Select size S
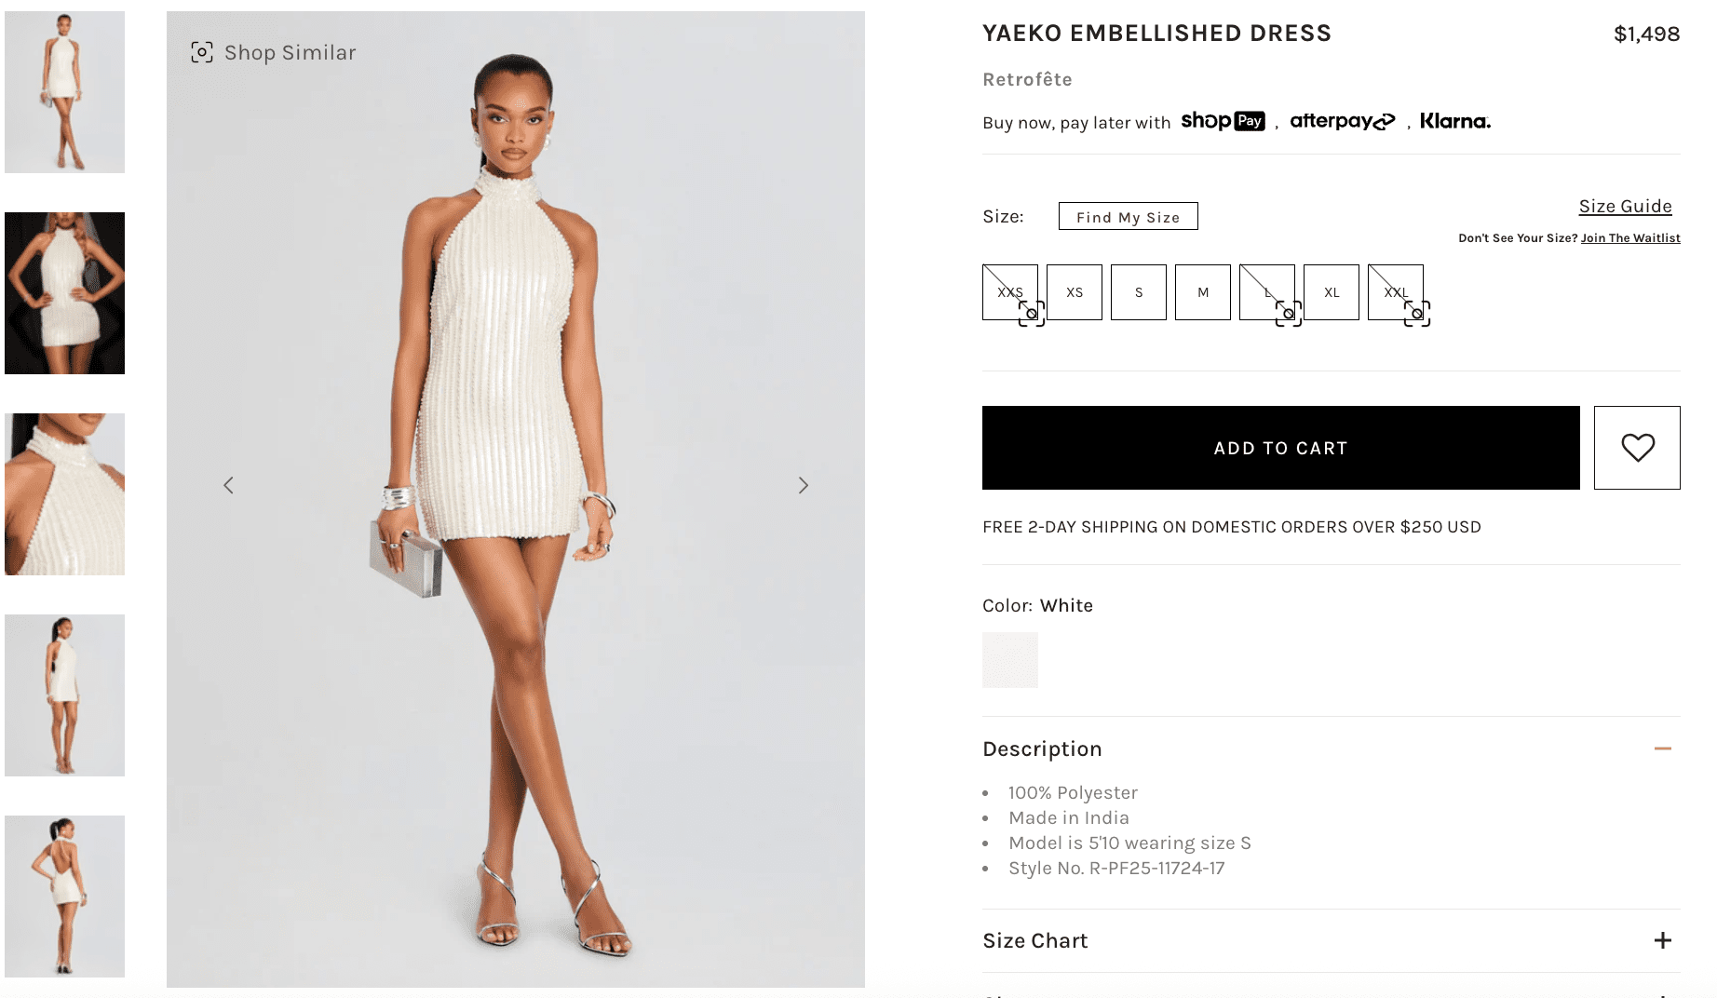 click(x=1139, y=292)
